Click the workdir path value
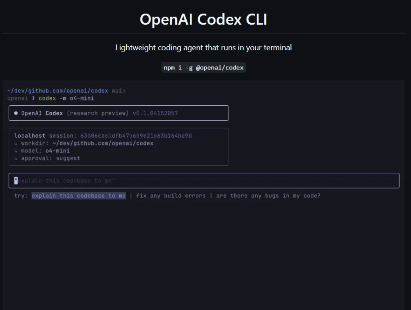411x310 pixels. (x=103, y=143)
